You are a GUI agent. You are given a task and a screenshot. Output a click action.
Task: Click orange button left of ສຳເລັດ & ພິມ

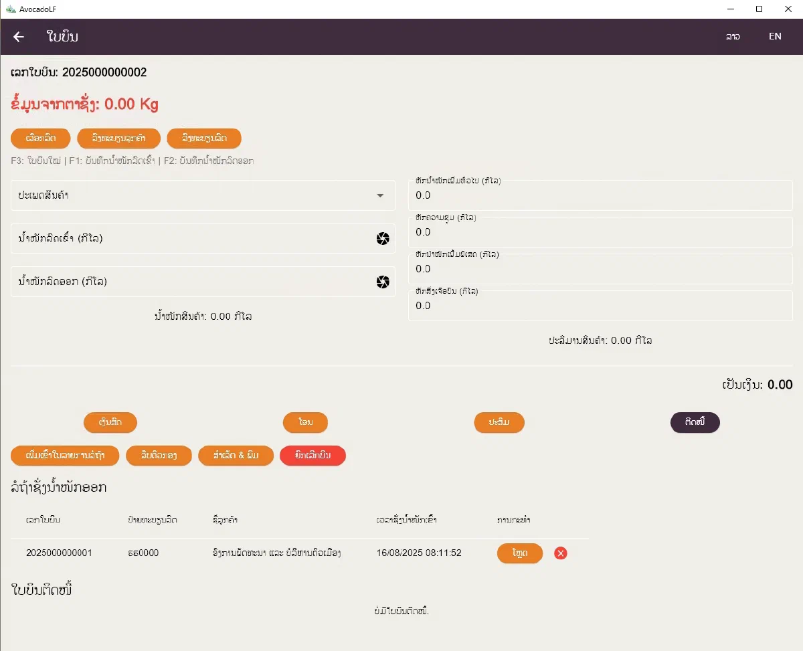point(159,456)
